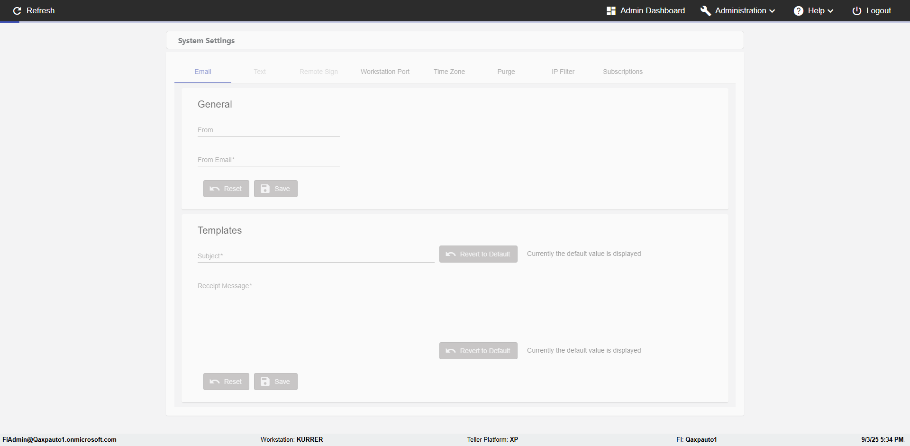Screen dimensions: 910x446
Task: Click the Refresh label in top bar
Action: [41, 11]
